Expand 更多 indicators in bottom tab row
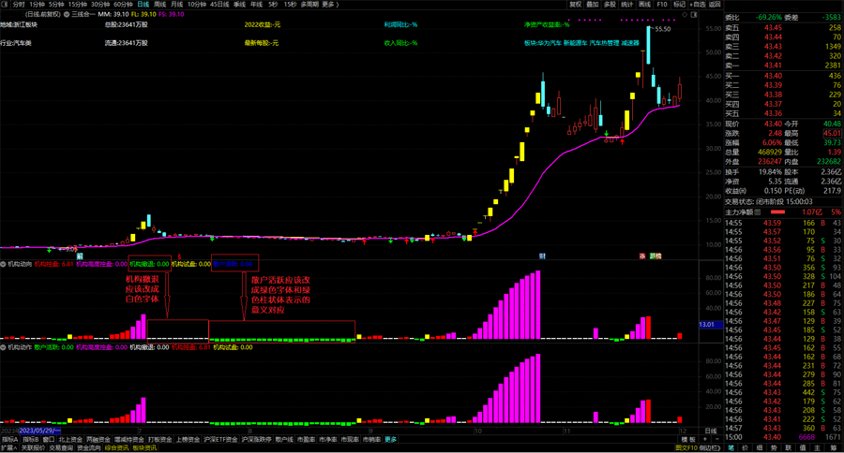Screen dimensions: 844x453 coord(390,439)
